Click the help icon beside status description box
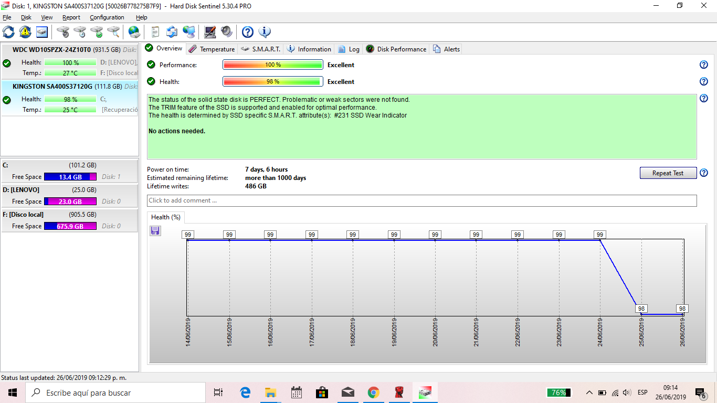The image size is (717, 403). (704, 98)
